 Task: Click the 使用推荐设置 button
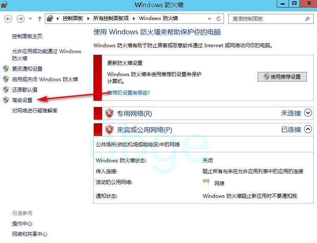[x=282, y=77]
